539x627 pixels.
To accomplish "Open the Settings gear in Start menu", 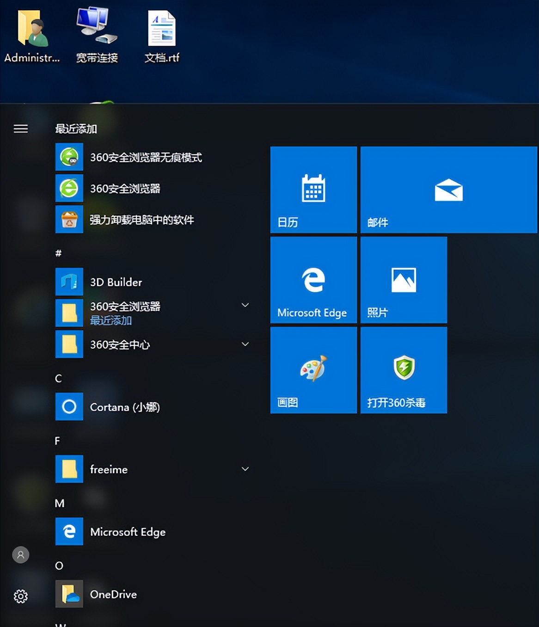I will 20,597.
